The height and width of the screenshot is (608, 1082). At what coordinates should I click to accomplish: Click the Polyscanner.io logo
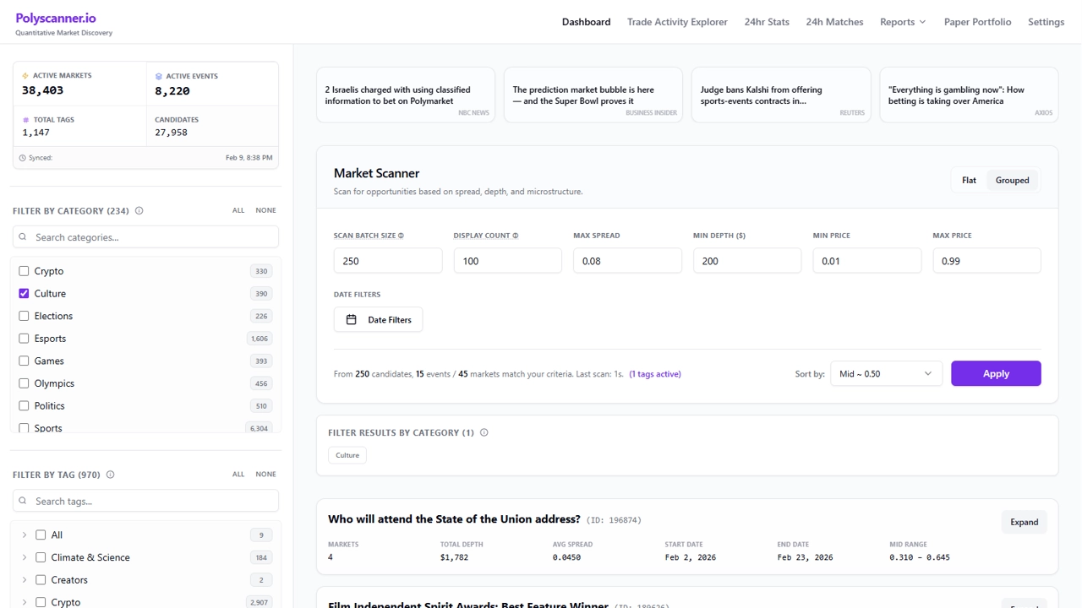click(x=56, y=17)
